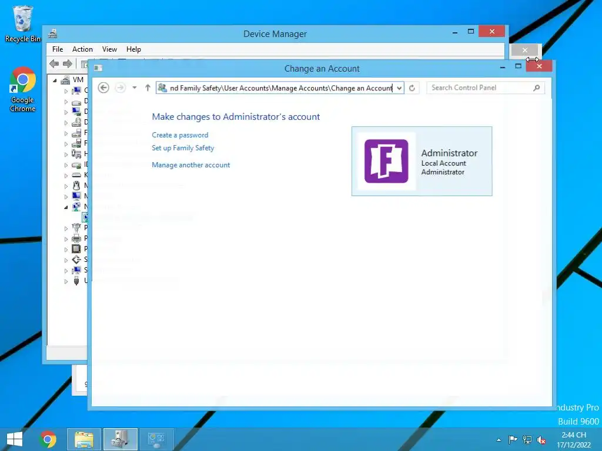Select the Computer category icon in device tree
The height and width of the screenshot is (451, 602).
coord(76,90)
